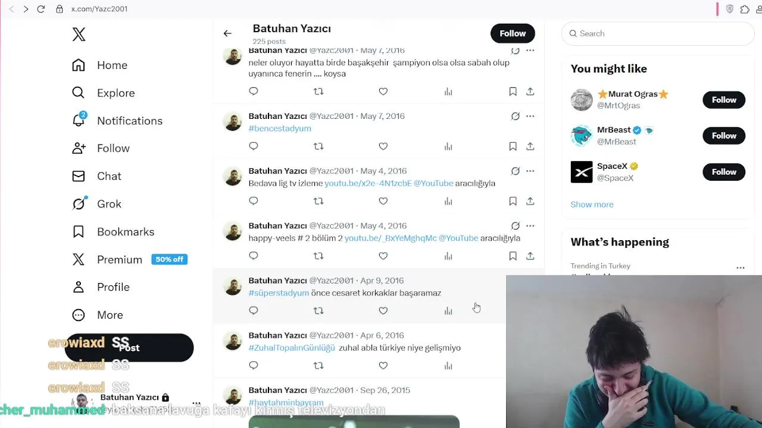Reply to the #bencestadyum post
This screenshot has height=428, width=762.
[254, 146]
